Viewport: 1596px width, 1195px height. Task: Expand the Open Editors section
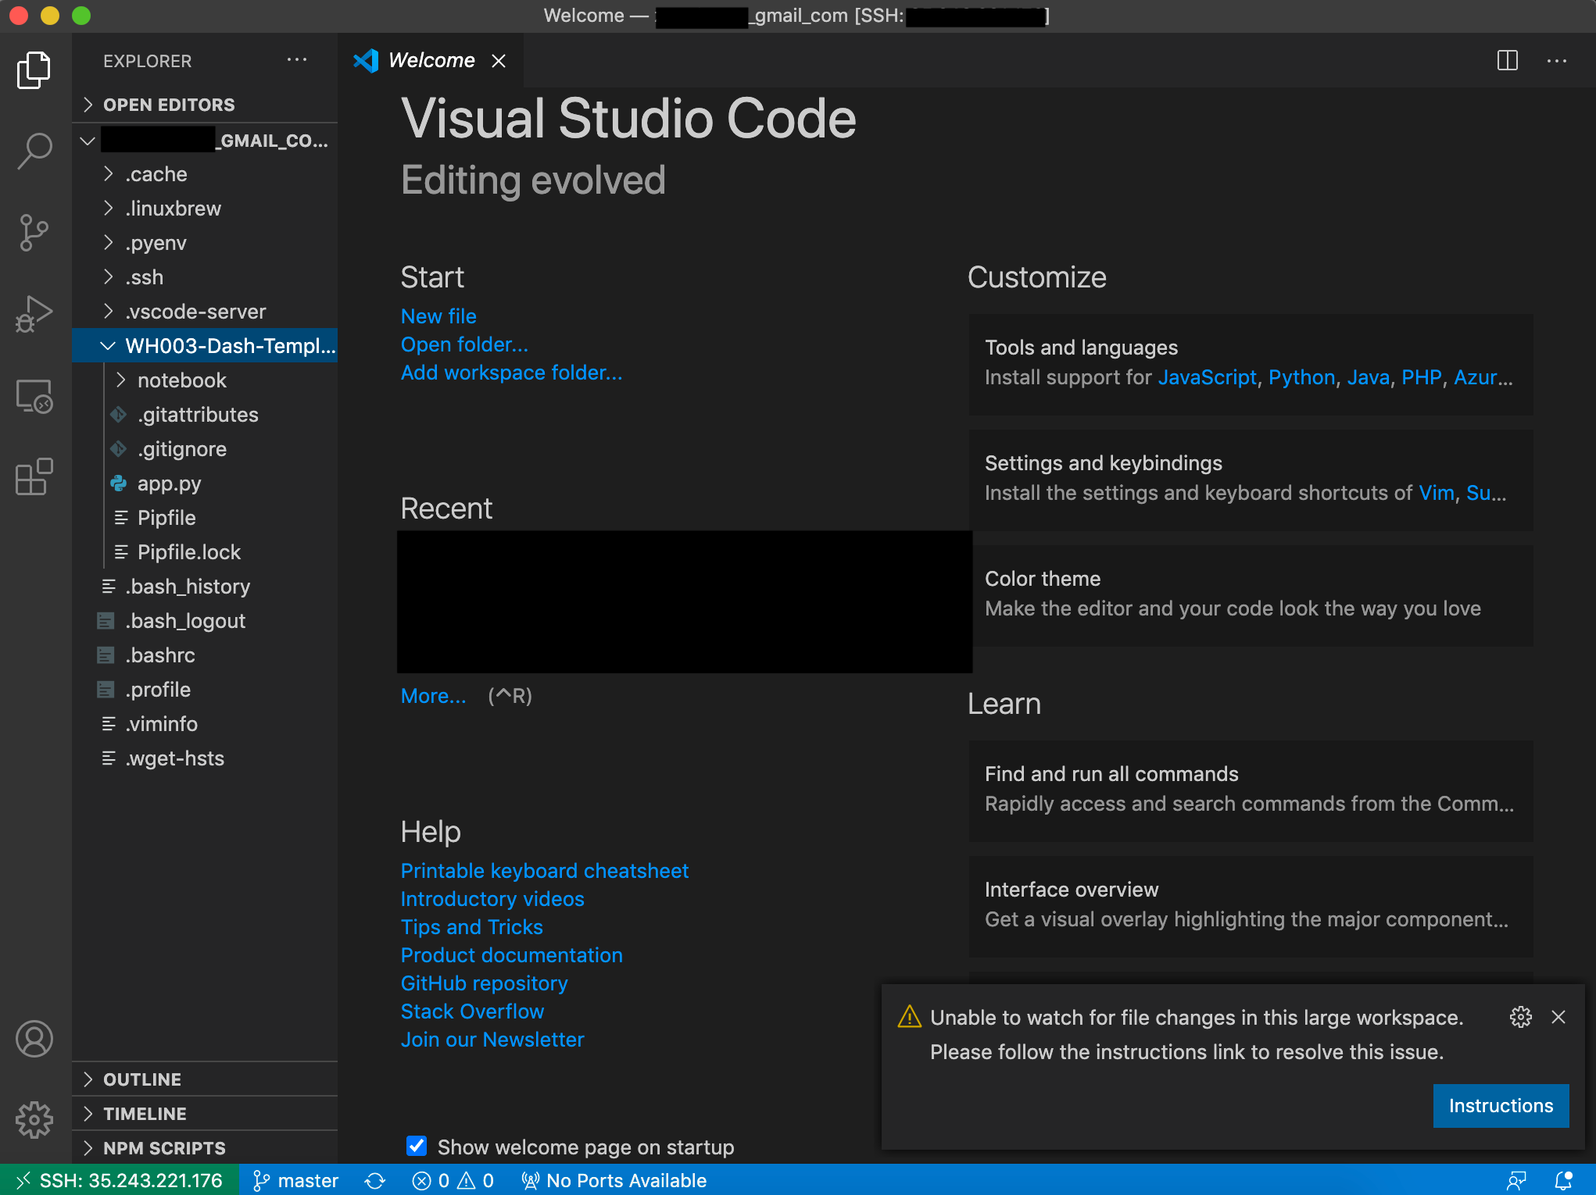click(x=205, y=105)
